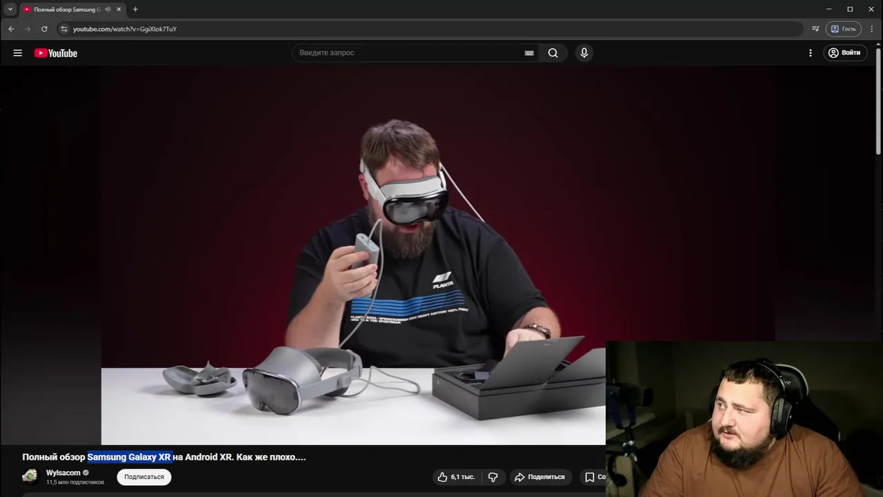Click the Войти sign-in button
The height and width of the screenshot is (497, 883).
845,53
